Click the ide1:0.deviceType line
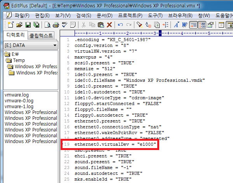The width and height of the screenshot is (233, 183). 119,98
